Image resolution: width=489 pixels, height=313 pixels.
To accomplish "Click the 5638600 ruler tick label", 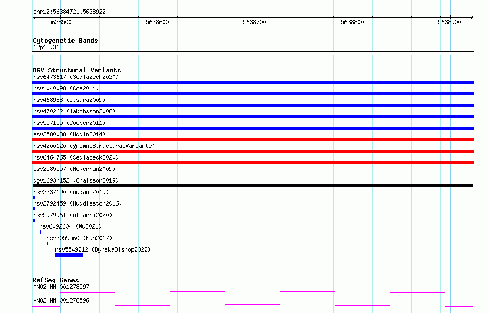I will click(157, 22).
